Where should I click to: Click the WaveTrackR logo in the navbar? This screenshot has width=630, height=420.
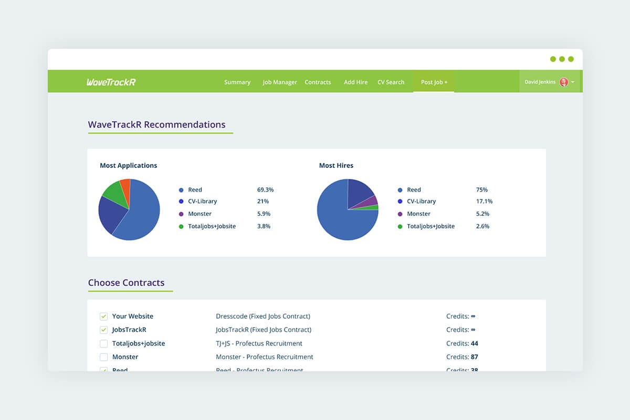click(x=111, y=82)
